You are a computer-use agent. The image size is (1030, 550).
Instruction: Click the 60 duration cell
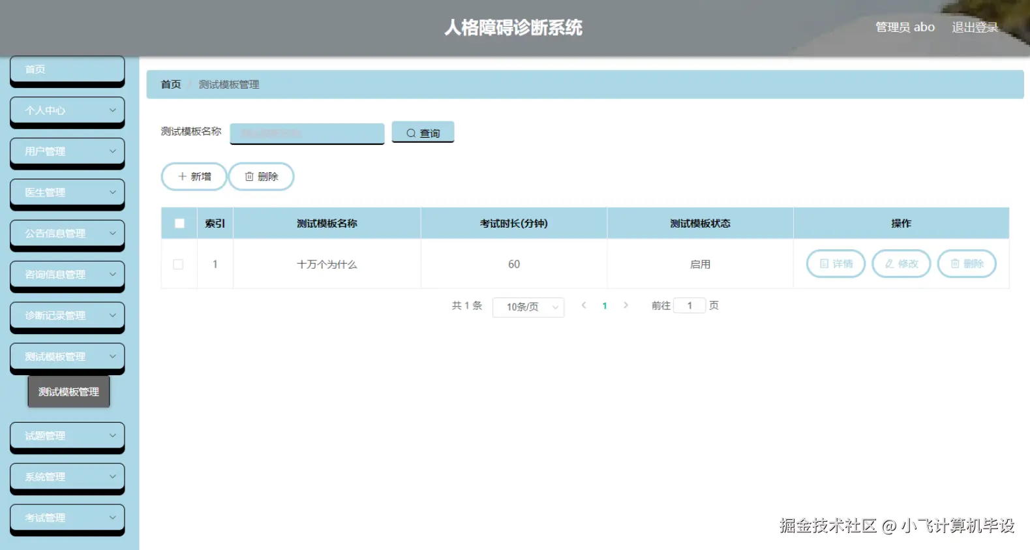coord(514,264)
